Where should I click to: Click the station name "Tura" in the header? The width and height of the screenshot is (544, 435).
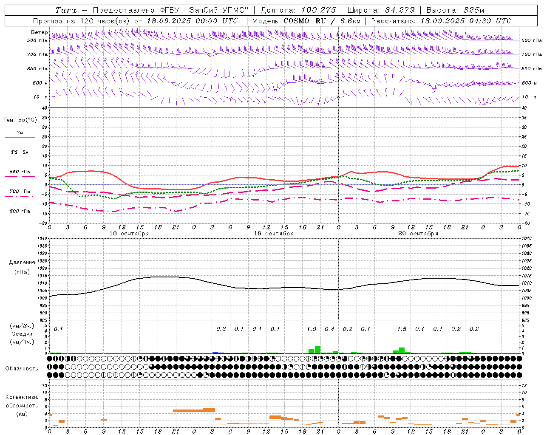66,10
